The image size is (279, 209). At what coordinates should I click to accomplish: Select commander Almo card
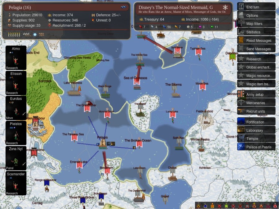[x=16, y=58]
